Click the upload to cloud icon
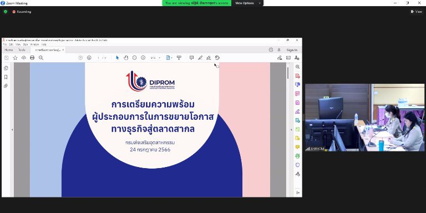The width and height of the screenshot is (426, 213). [24, 58]
